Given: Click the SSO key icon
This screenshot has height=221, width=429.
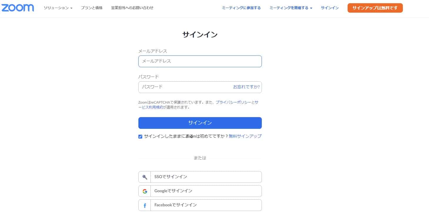Looking at the screenshot, I should pyautogui.click(x=145, y=177).
